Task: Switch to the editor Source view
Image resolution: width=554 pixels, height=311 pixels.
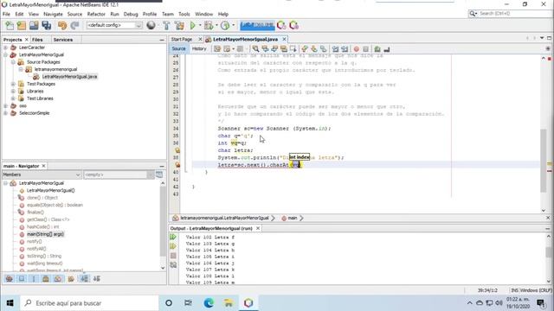Action: coord(179,48)
